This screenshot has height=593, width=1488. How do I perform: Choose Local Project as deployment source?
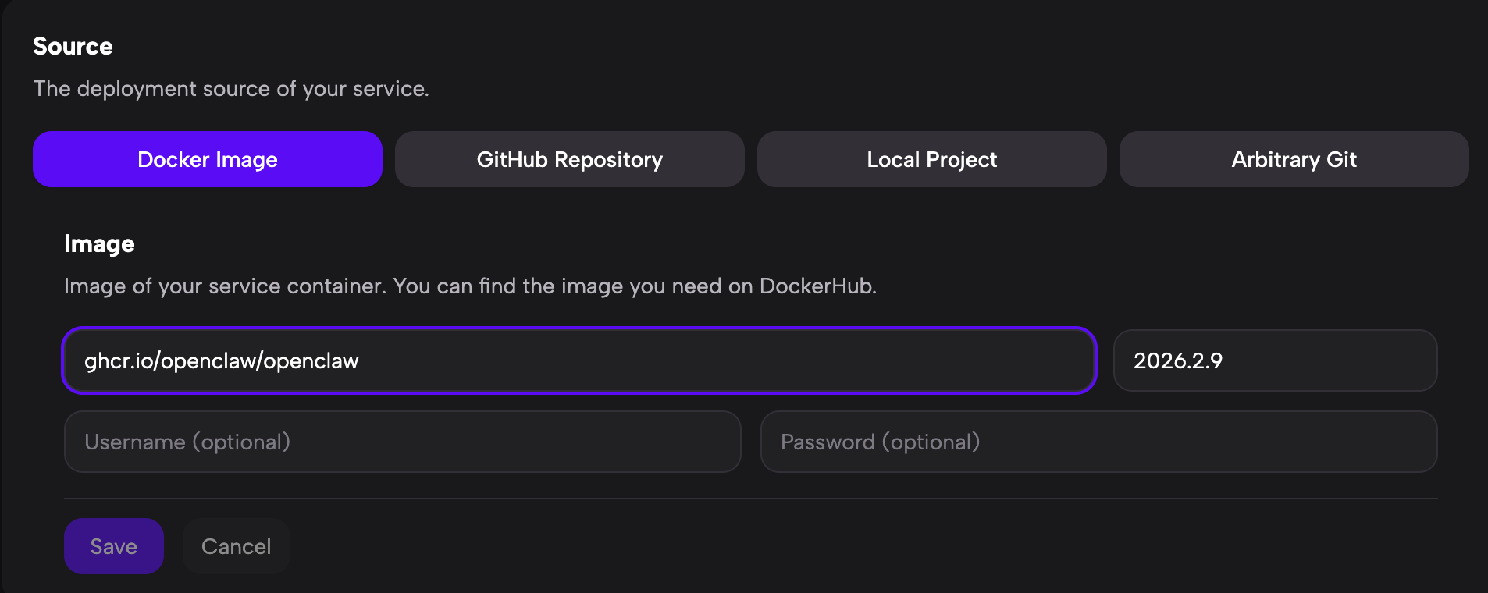tap(931, 159)
